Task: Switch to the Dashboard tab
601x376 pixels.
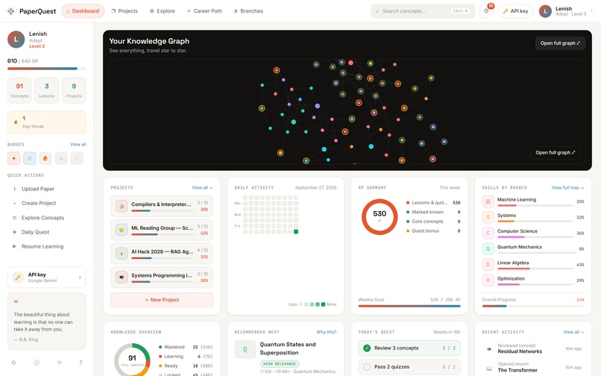Action: pyautogui.click(x=83, y=11)
